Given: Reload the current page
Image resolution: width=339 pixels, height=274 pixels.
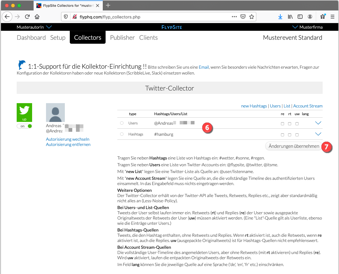Looking at the screenshot, I should coord(27,17).
